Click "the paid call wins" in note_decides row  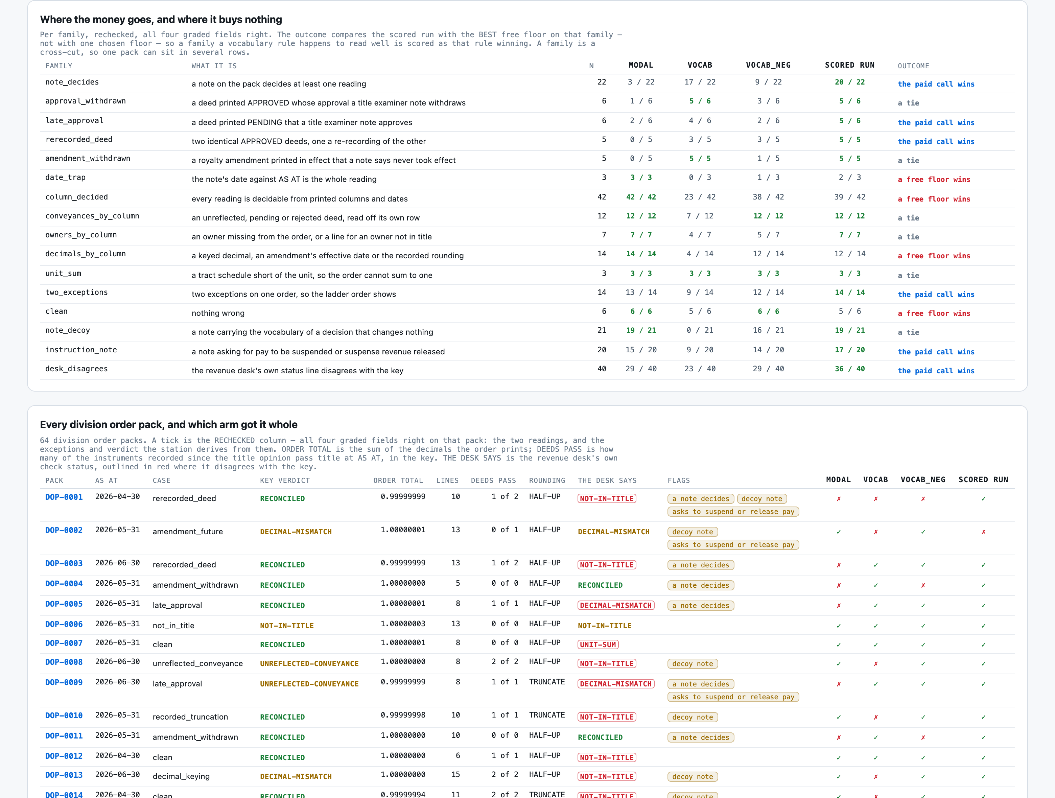point(936,84)
